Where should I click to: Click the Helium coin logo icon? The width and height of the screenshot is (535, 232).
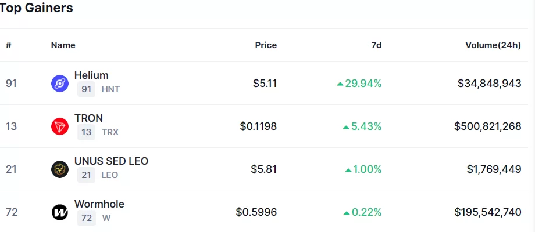tap(60, 84)
